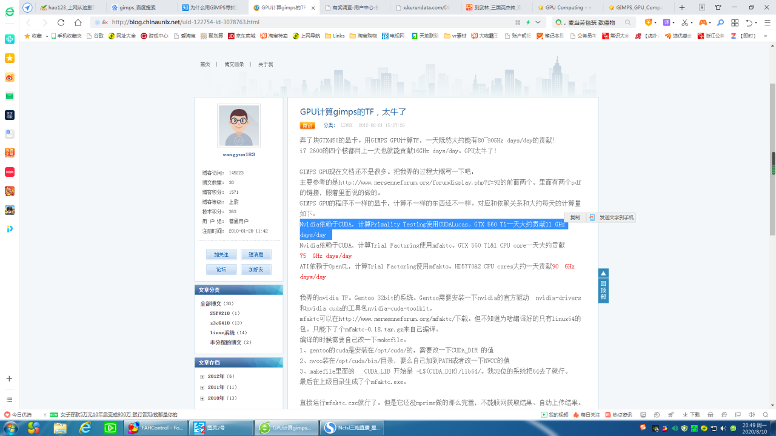This screenshot has height=436, width=776.
Task: Open the 网址大全 bookmark
Action: [122, 36]
